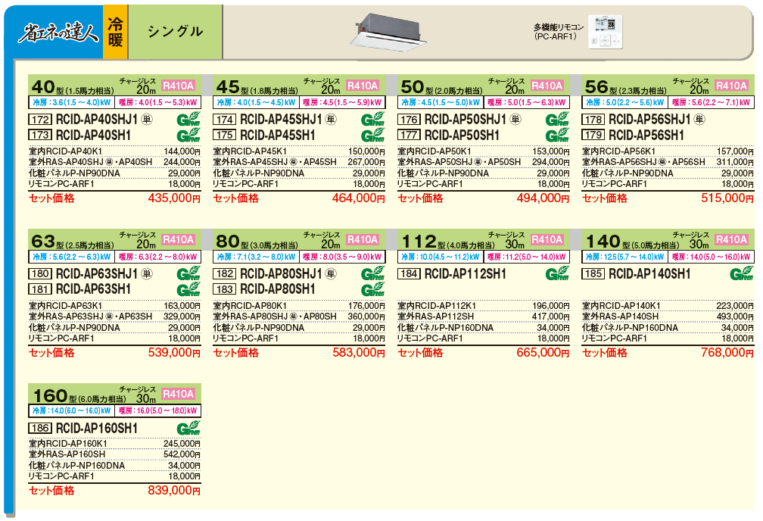
Task: Click model name RCID-AP112SH1
Action: (x=466, y=273)
